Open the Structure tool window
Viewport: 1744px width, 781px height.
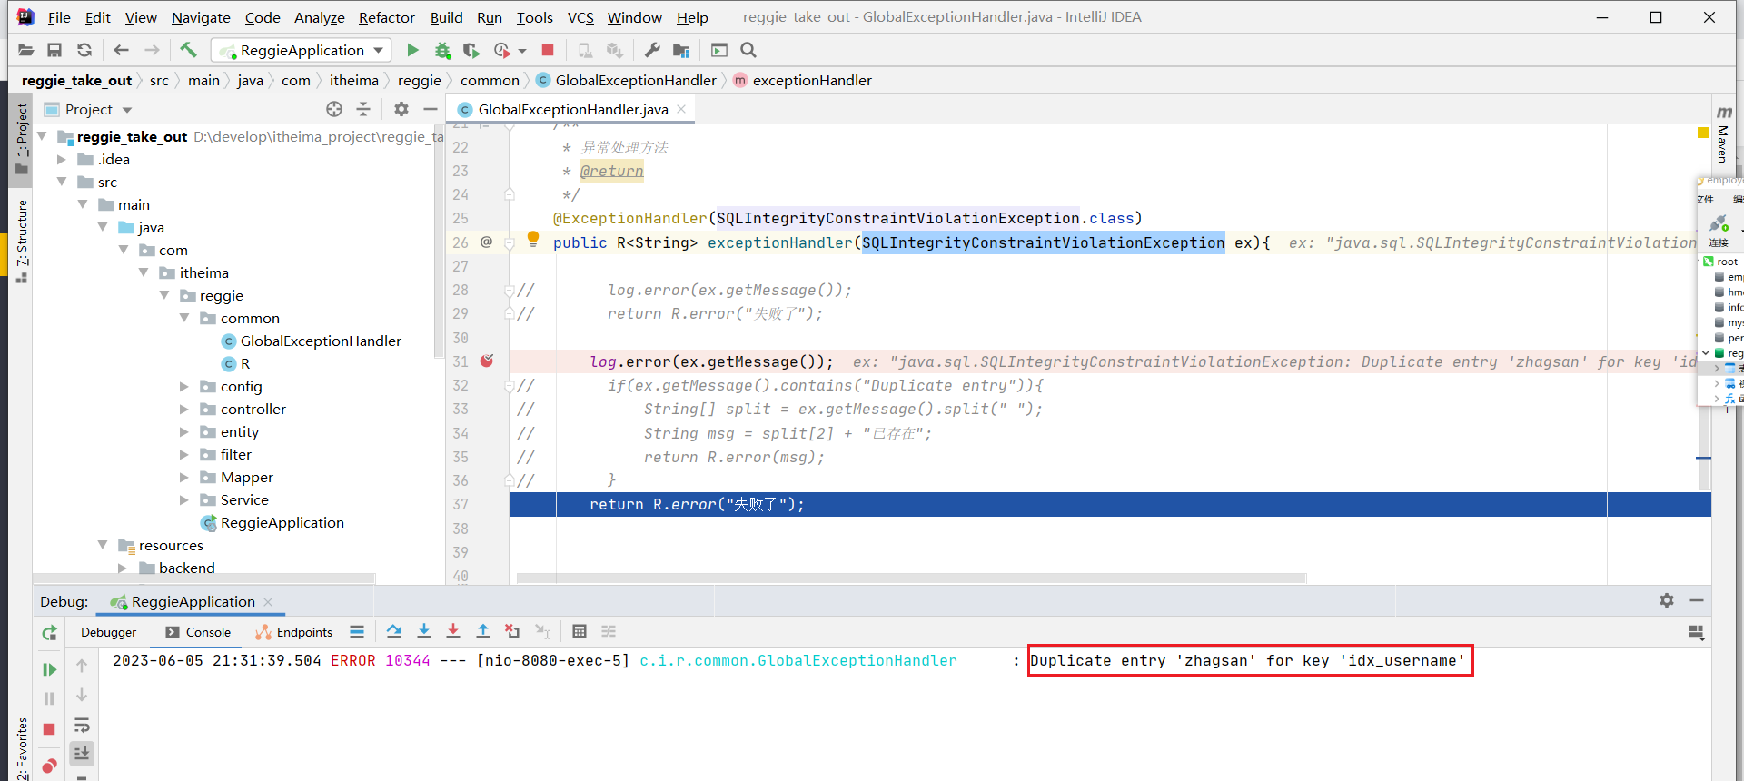(x=22, y=241)
